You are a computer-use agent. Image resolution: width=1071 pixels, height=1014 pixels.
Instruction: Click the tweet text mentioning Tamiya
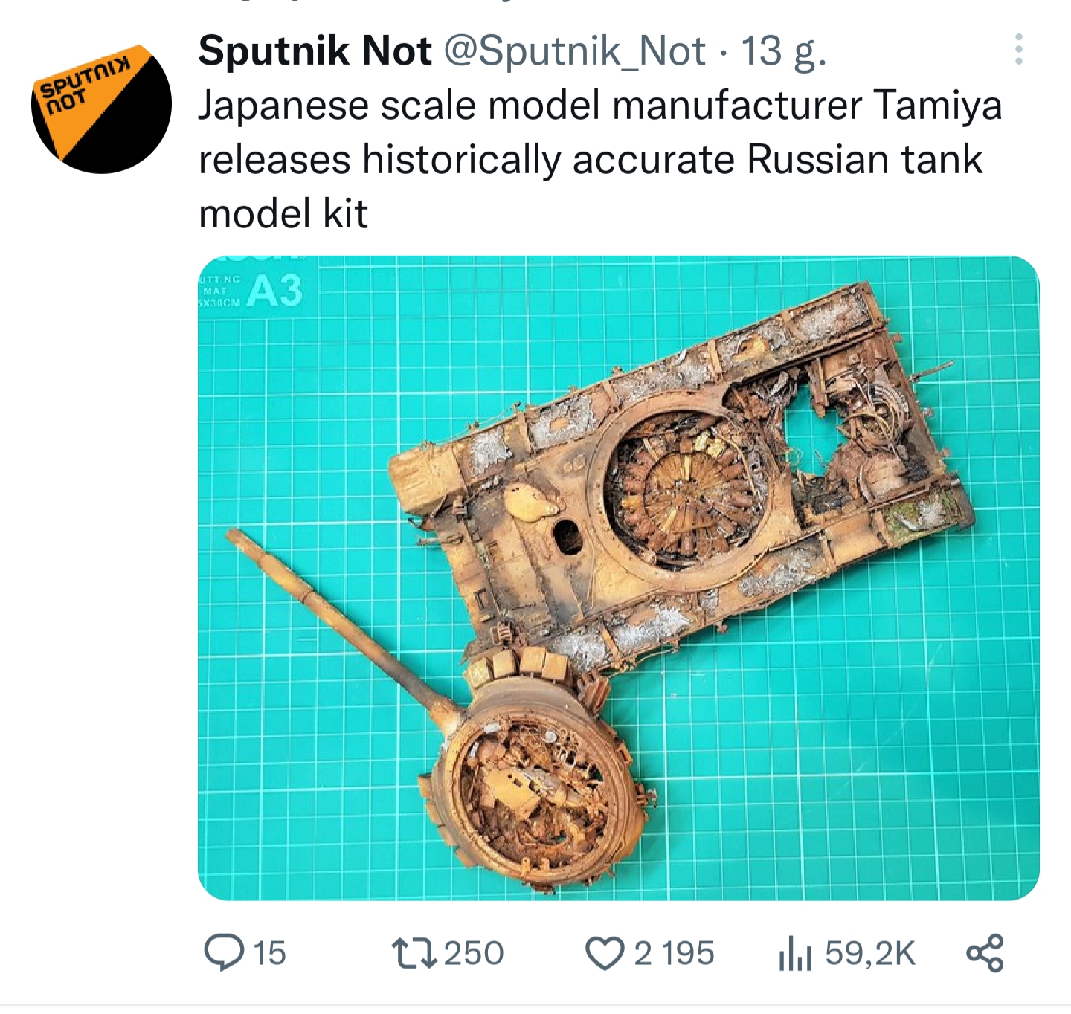coord(599,160)
